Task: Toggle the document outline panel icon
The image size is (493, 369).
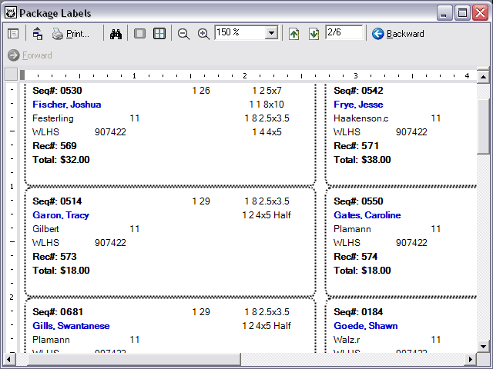Action: tap(13, 34)
